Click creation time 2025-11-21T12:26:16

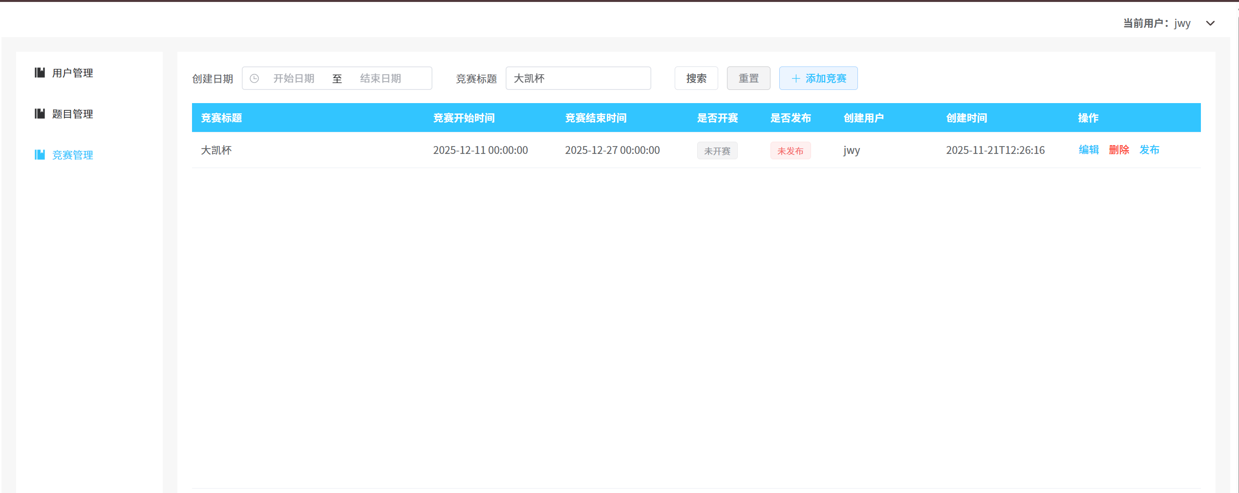995,150
